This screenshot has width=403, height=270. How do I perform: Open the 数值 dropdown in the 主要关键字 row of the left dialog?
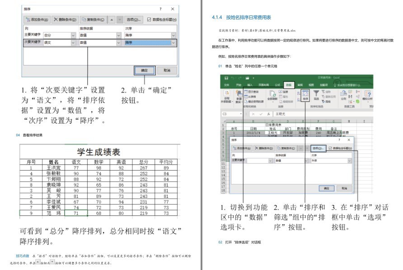(x=118, y=35)
